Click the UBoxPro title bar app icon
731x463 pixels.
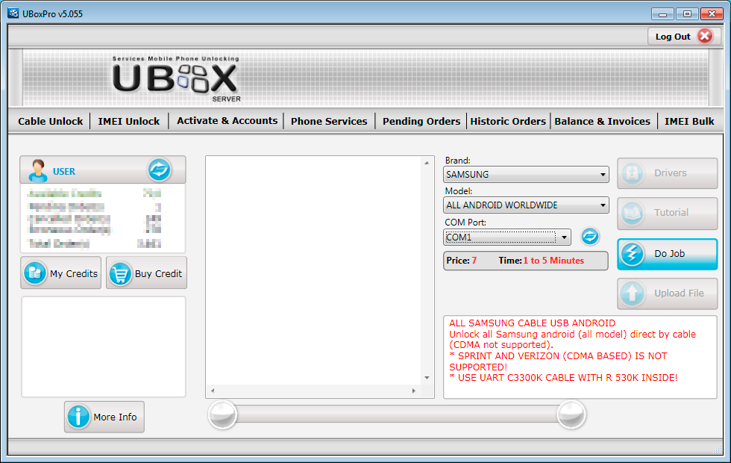13,13
